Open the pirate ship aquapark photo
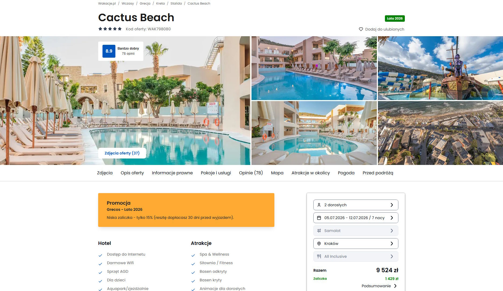503x291 pixels. click(x=440, y=68)
